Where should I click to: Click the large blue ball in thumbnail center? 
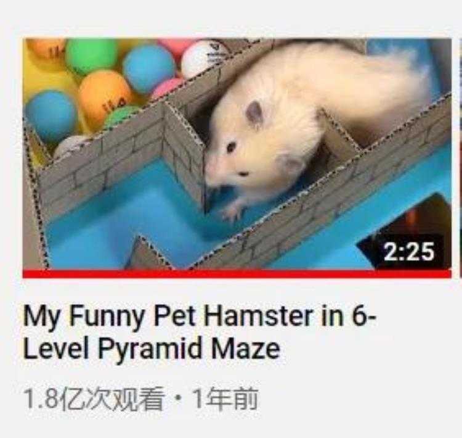point(149,68)
